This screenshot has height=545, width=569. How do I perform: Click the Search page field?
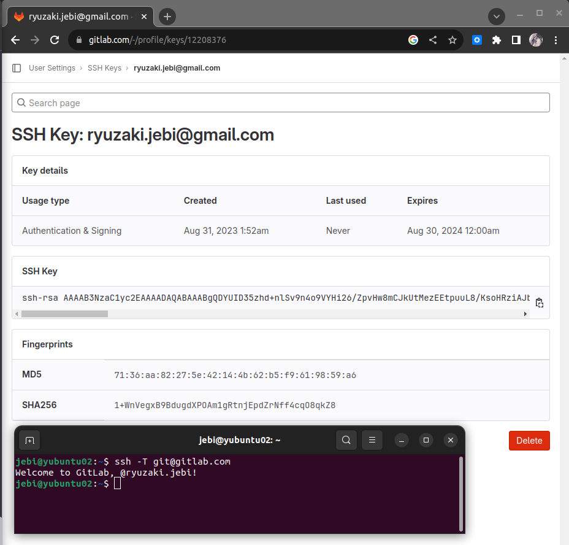[280, 102]
